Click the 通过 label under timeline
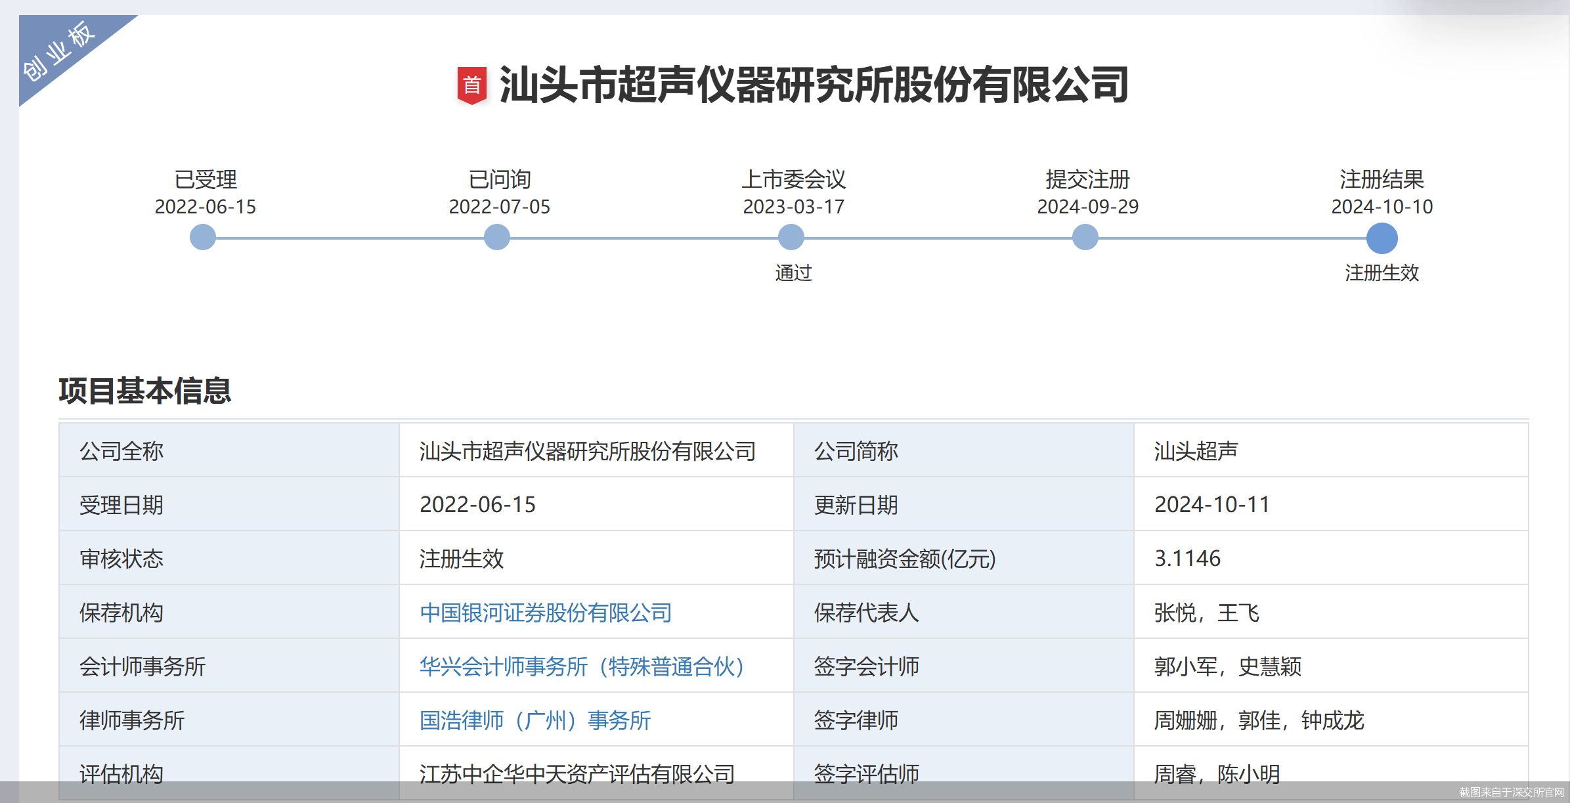This screenshot has height=803, width=1570. tap(793, 272)
